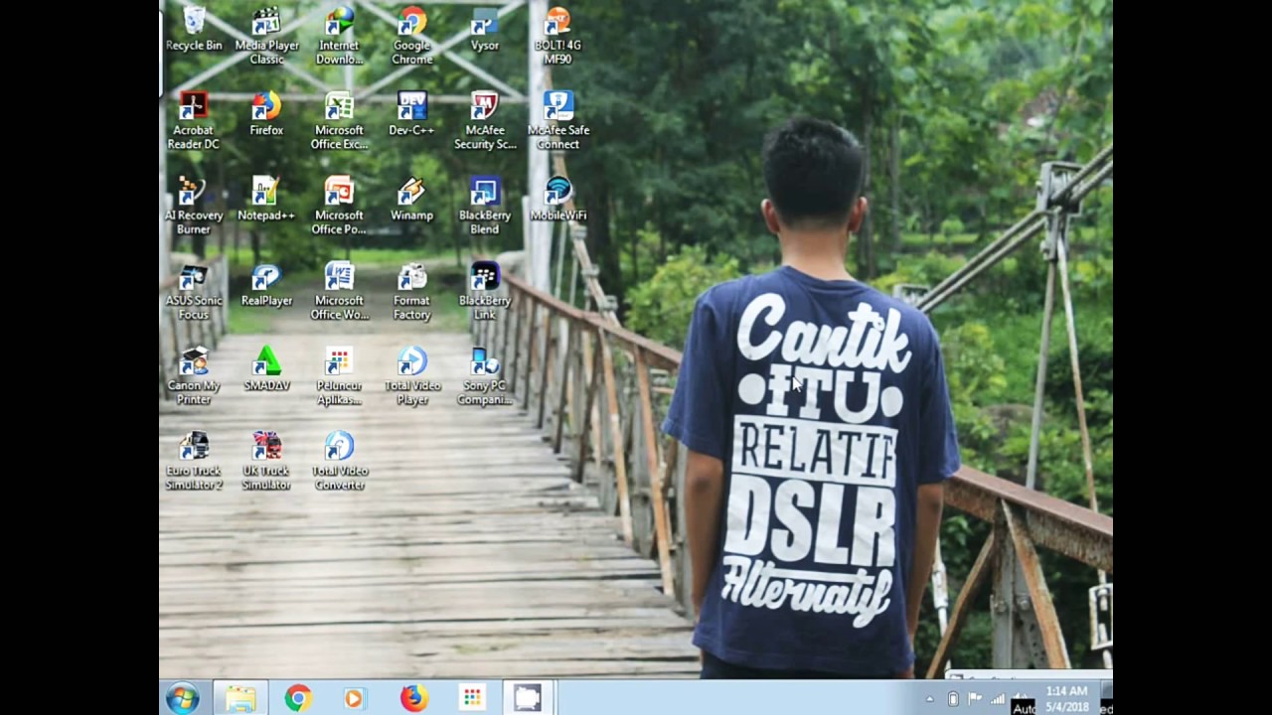Open the Microsoft Office Excel shortcut
Screen dimensions: 1272x715
pos(339,120)
